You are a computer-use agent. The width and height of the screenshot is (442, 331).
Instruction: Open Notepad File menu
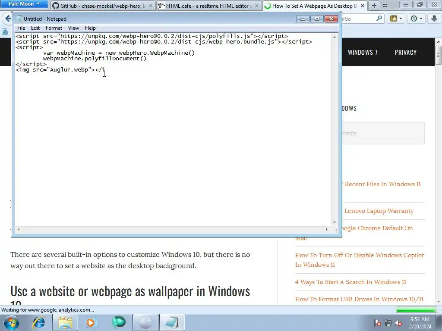21,28
